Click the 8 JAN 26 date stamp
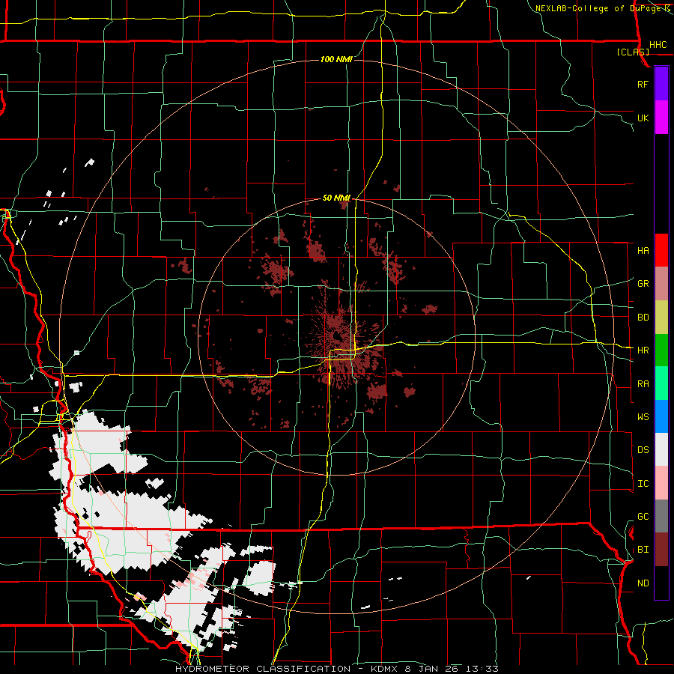674x674 pixels. tap(432, 669)
